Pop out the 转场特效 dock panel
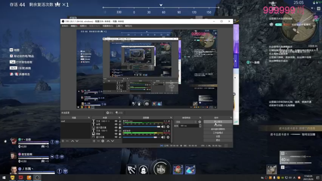 (200, 117)
